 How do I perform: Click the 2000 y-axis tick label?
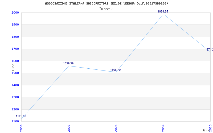coord(15,13)
